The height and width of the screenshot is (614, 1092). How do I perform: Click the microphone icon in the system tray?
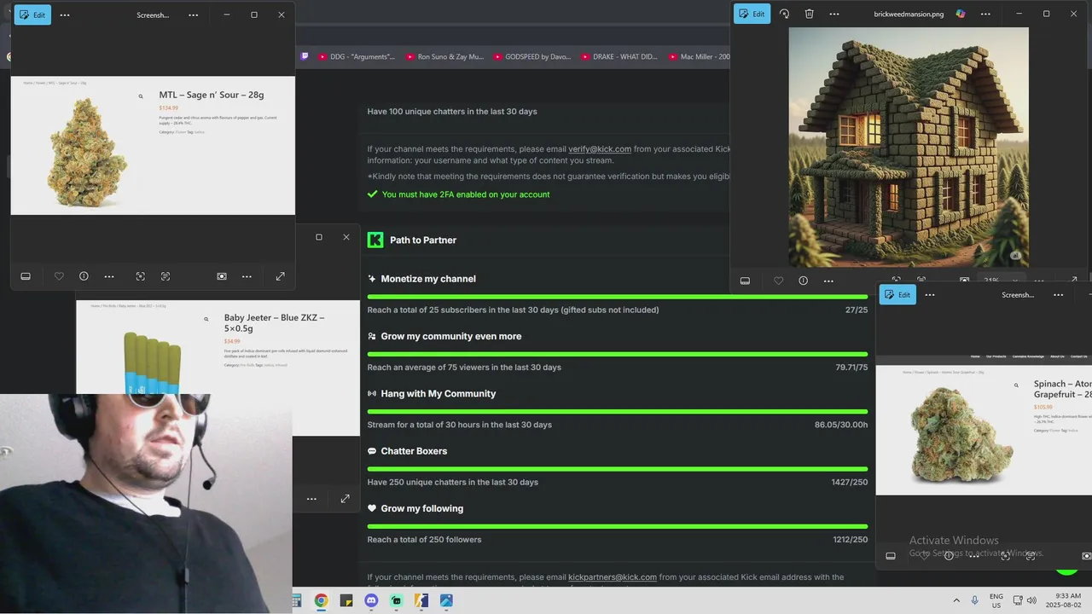tap(975, 600)
